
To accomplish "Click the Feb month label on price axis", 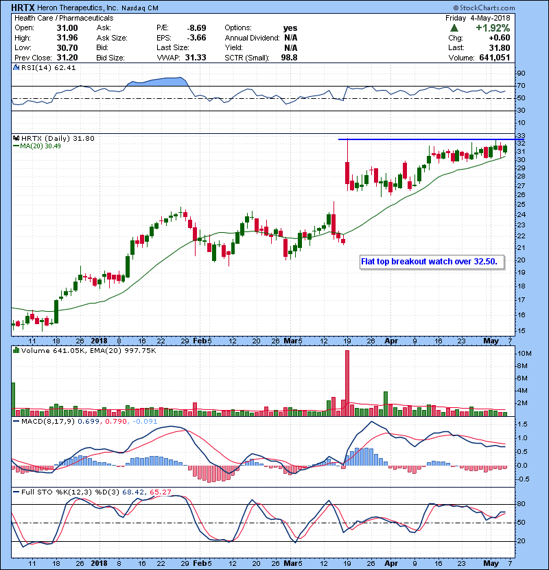I will click(200, 341).
